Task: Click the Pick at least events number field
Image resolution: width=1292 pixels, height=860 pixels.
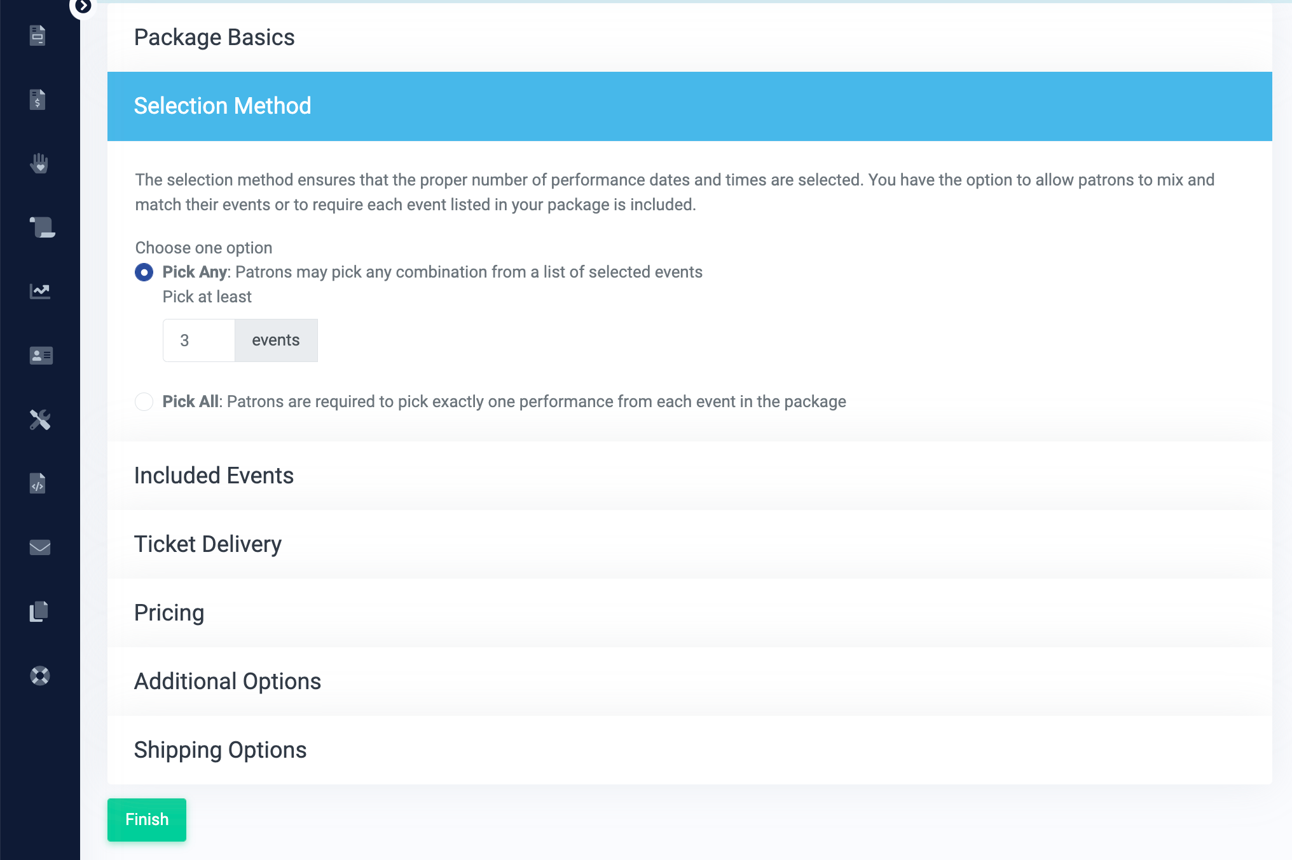Action: pyautogui.click(x=198, y=340)
